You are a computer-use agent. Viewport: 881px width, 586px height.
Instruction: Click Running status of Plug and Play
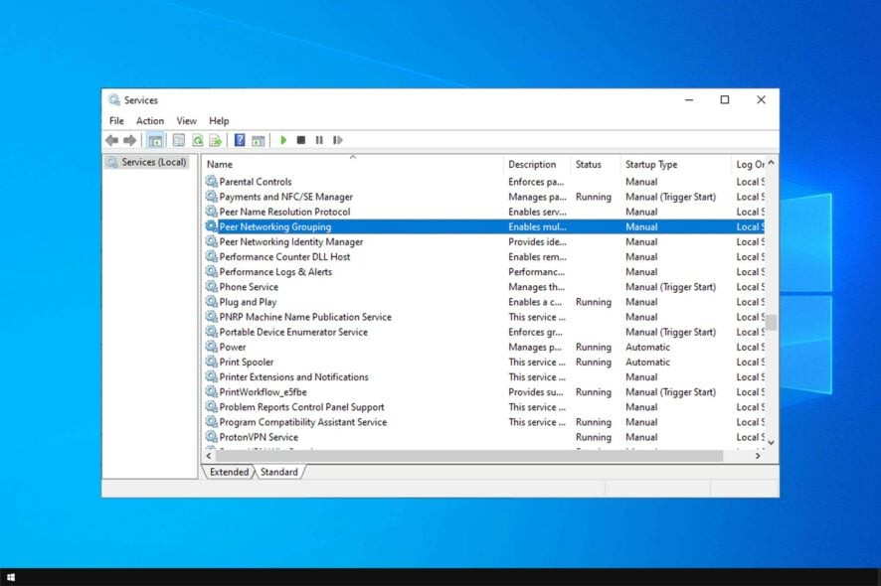click(594, 302)
